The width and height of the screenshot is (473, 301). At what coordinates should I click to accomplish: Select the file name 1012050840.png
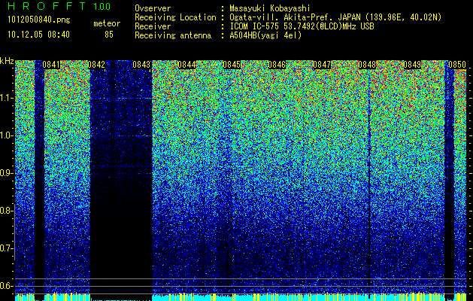point(39,20)
